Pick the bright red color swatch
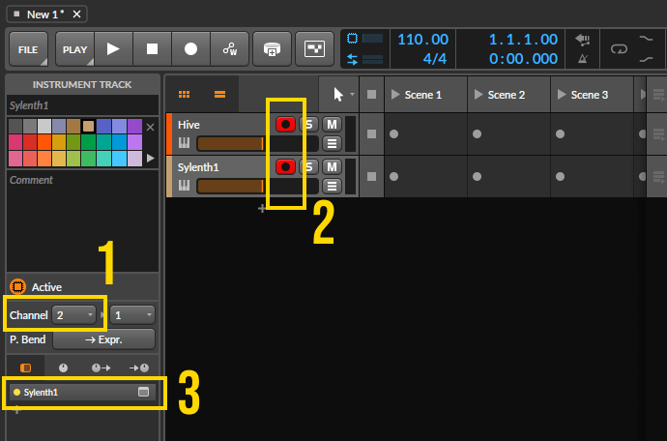Image resolution: width=667 pixels, height=441 pixels. tap(30, 142)
